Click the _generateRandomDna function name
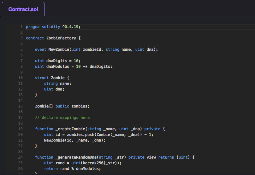Image resolution: width=255 pixels, height=175 pixels. pos(77,157)
